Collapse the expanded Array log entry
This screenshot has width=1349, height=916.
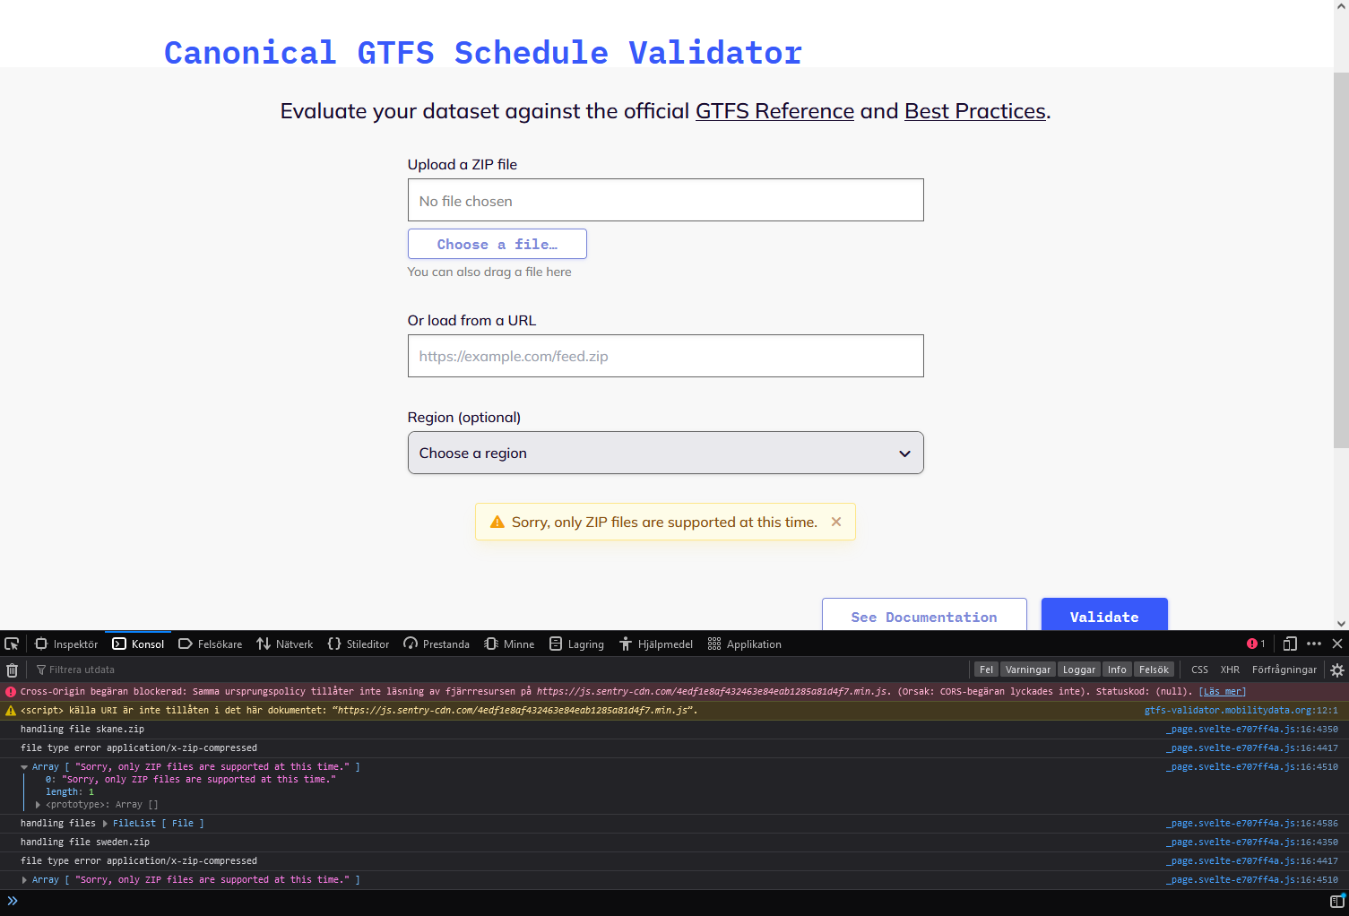pos(24,766)
